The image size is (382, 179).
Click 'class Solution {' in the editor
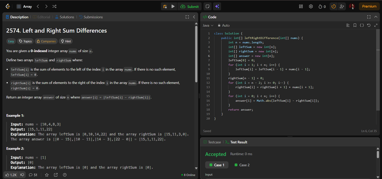point(228,33)
